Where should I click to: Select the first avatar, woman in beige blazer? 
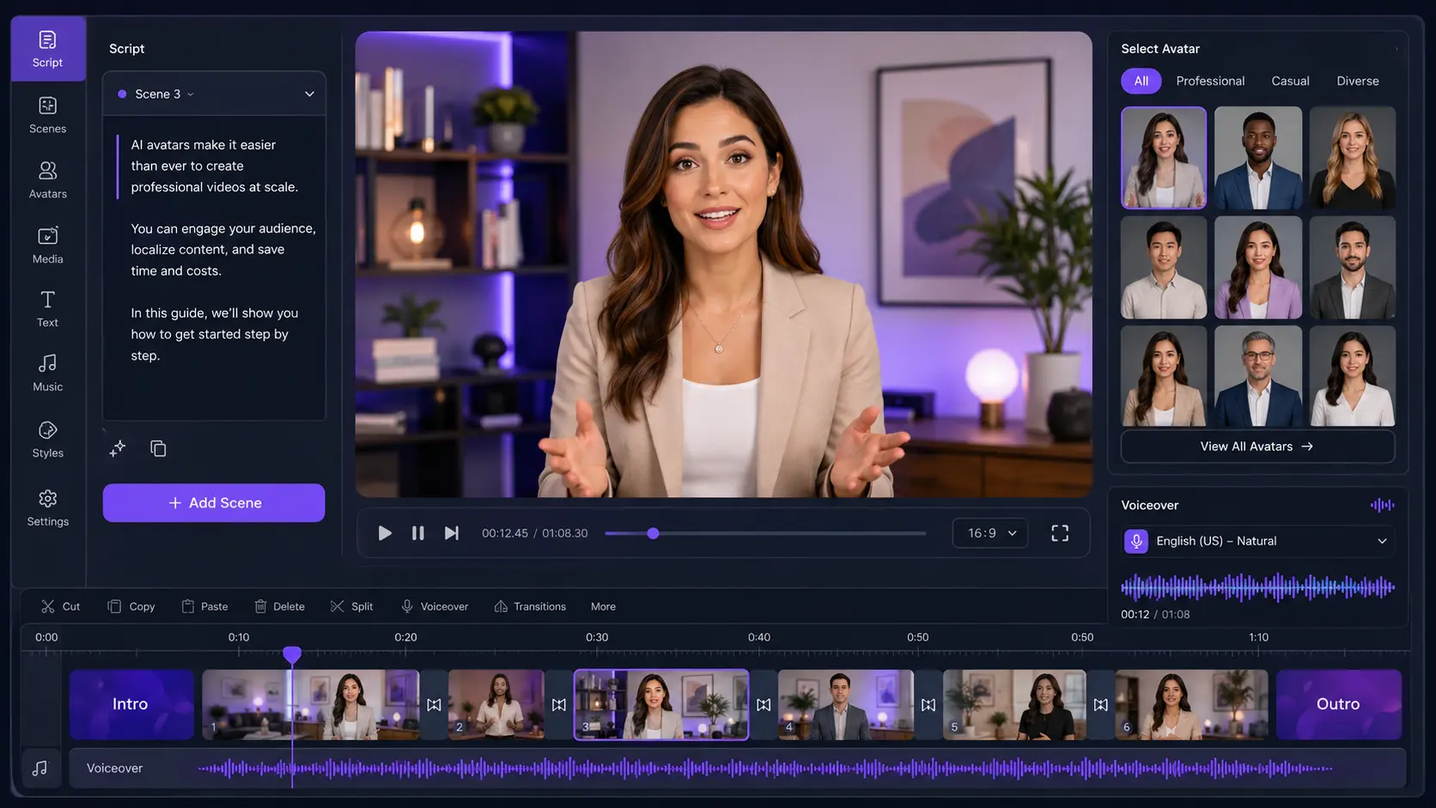click(x=1164, y=158)
